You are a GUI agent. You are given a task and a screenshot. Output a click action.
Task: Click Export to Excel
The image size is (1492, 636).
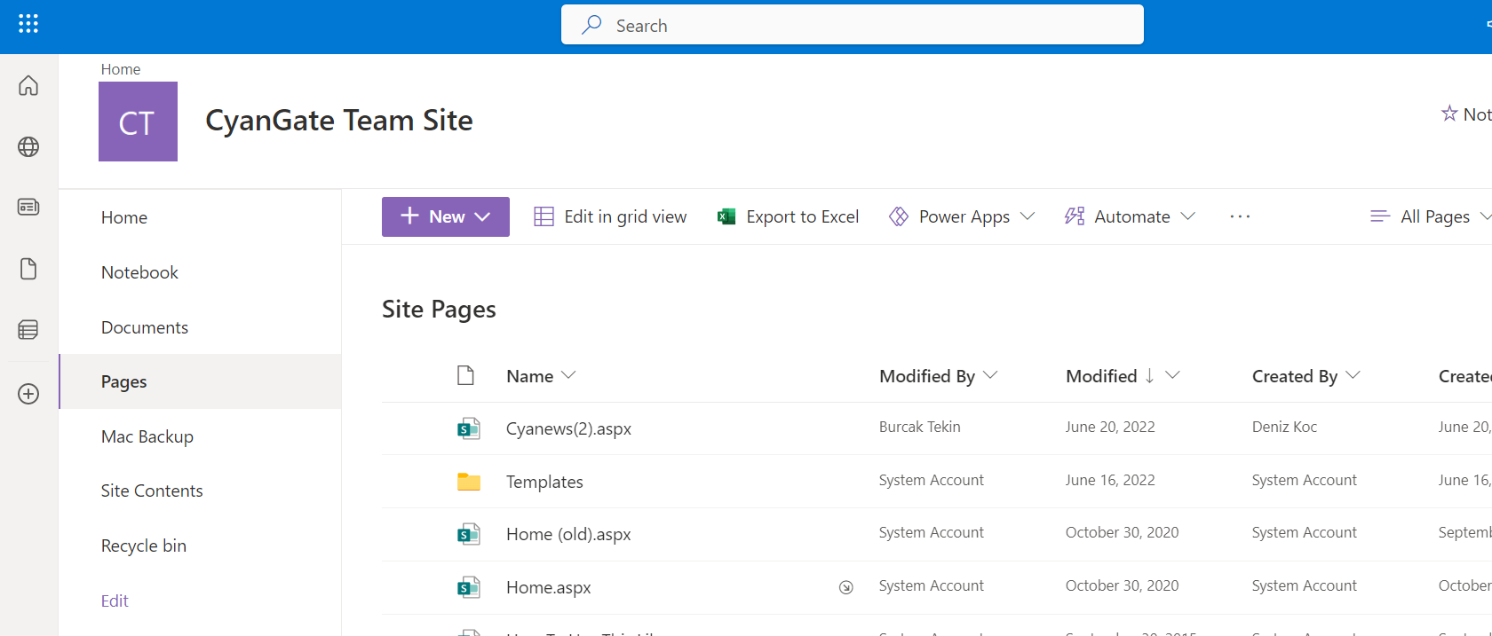click(789, 216)
